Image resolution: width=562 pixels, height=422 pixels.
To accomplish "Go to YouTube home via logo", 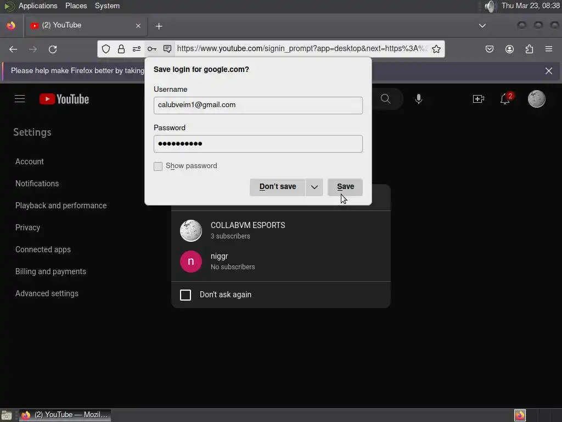I will pos(64,99).
